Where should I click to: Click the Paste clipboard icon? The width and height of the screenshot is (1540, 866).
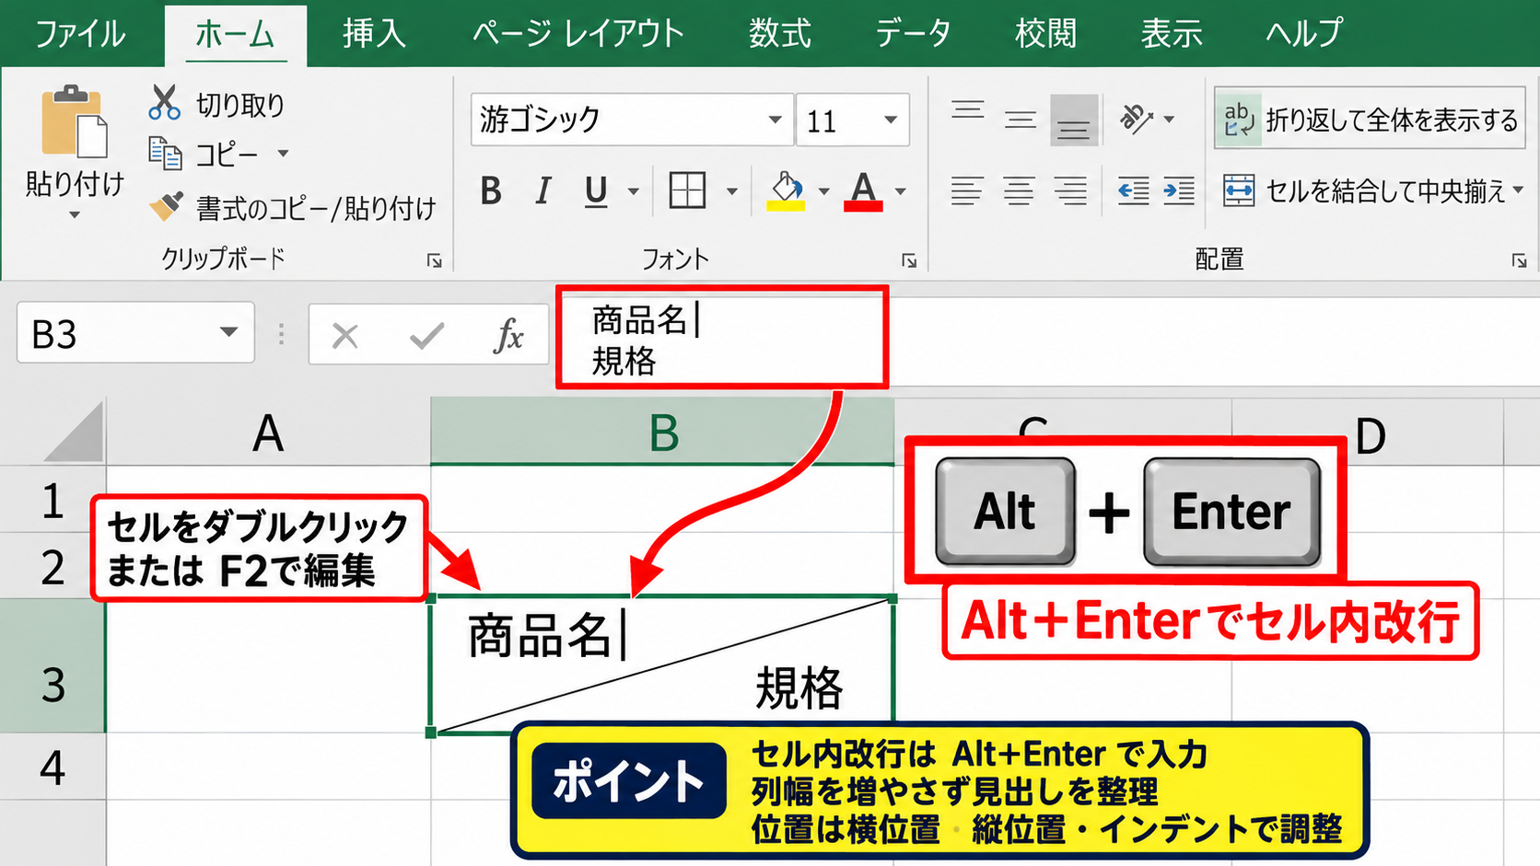click(x=74, y=121)
